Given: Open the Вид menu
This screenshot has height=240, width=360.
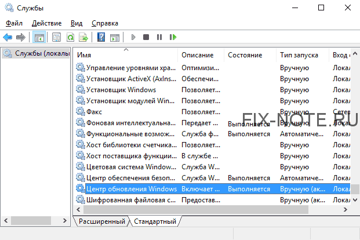Looking at the screenshot, I should tap(77, 23).
